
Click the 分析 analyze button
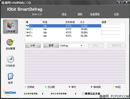click(x=33, y=45)
